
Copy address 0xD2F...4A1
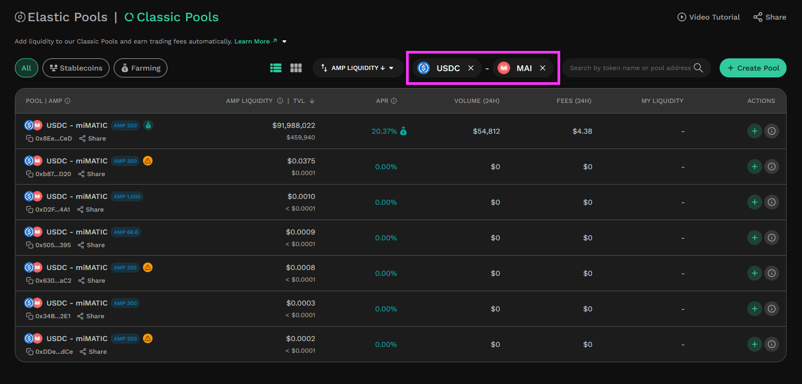pyautogui.click(x=30, y=210)
